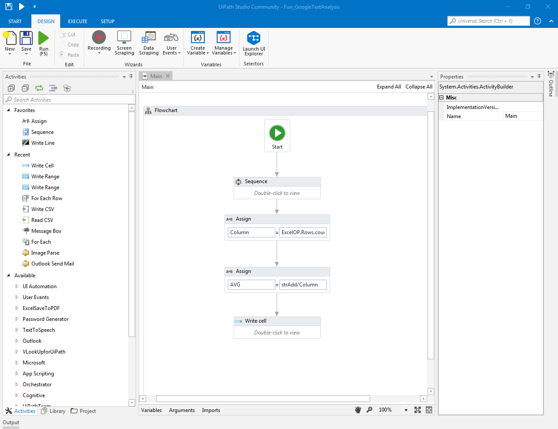The width and height of the screenshot is (558, 429).
Task: Click the Cut button
Action: (x=68, y=34)
